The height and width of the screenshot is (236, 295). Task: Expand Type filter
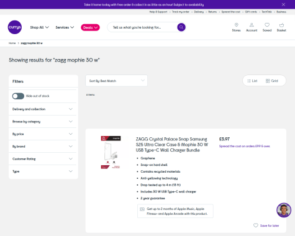(42, 171)
